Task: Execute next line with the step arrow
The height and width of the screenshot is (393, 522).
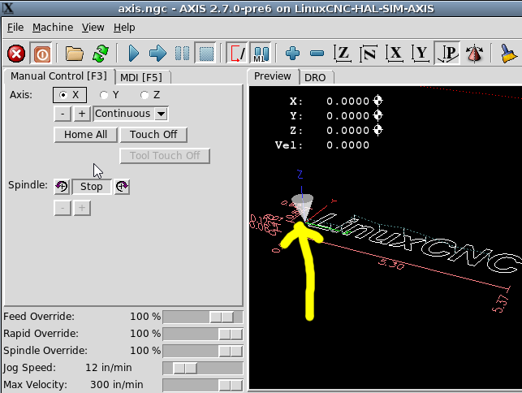Action: pyautogui.click(x=157, y=54)
